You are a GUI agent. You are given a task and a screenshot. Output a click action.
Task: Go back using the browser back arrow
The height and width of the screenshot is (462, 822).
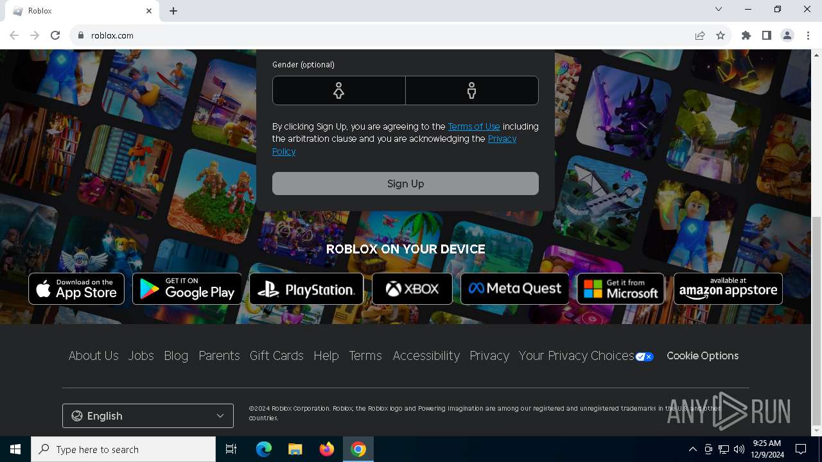point(14,35)
